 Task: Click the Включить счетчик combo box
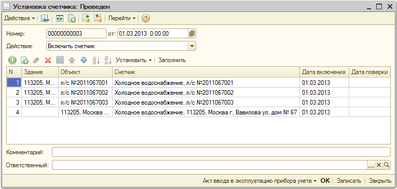pyautogui.click(x=117, y=46)
